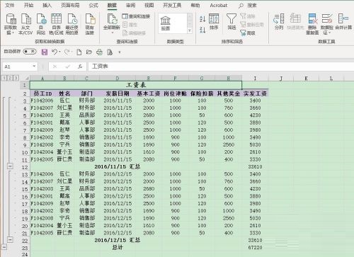Click the 全部刷新 (Refresh All) icon
354x257 pixels.
pyautogui.click(x=112, y=19)
